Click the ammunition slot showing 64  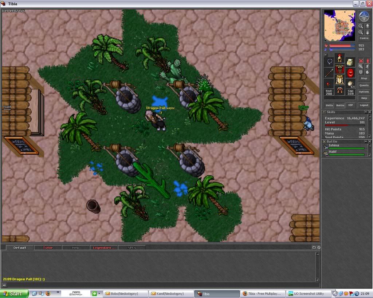350,84
